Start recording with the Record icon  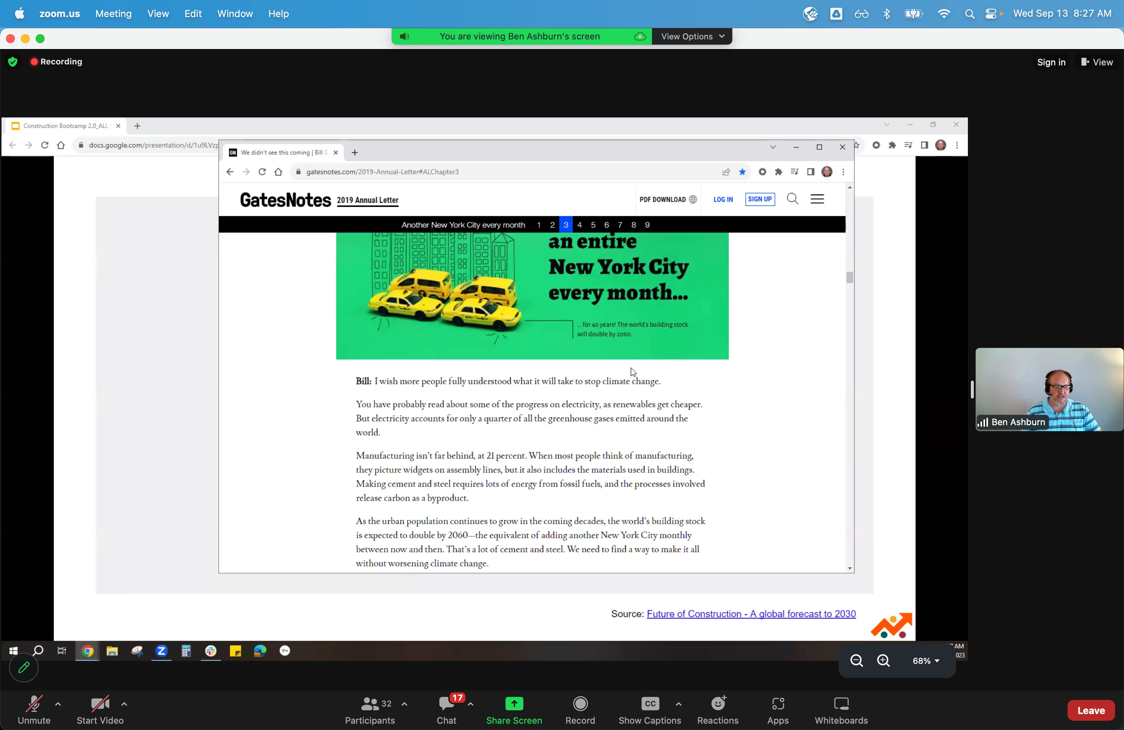tap(580, 704)
